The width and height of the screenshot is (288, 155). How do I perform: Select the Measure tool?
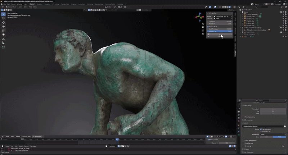[3, 43]
